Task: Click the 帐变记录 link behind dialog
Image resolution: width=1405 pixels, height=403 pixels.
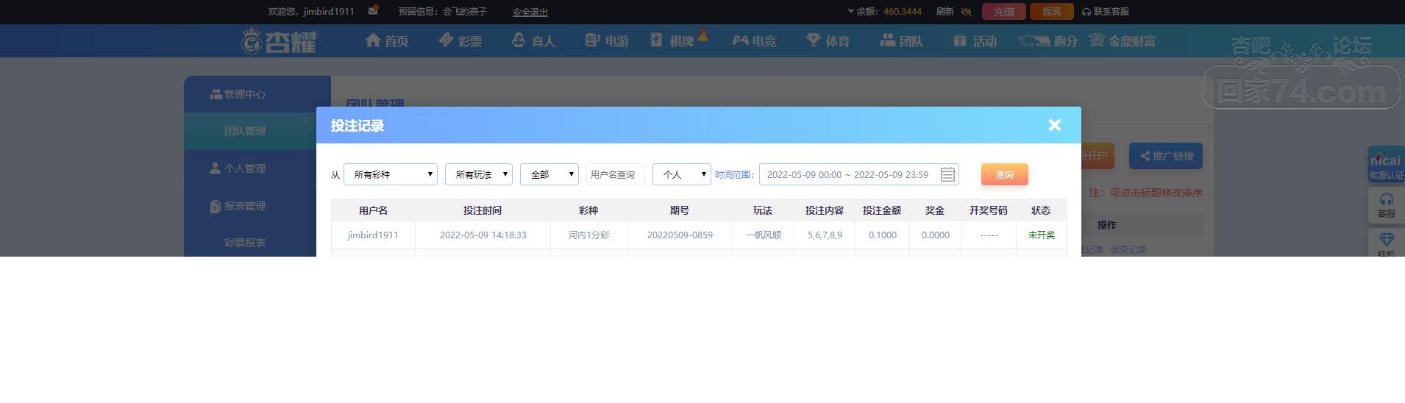Action: click(1128, 250)
